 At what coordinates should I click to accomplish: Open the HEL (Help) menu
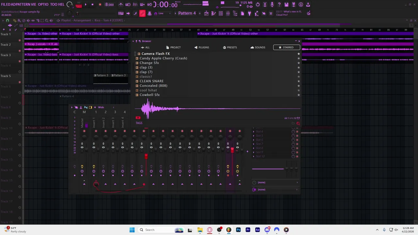point(61,5)
